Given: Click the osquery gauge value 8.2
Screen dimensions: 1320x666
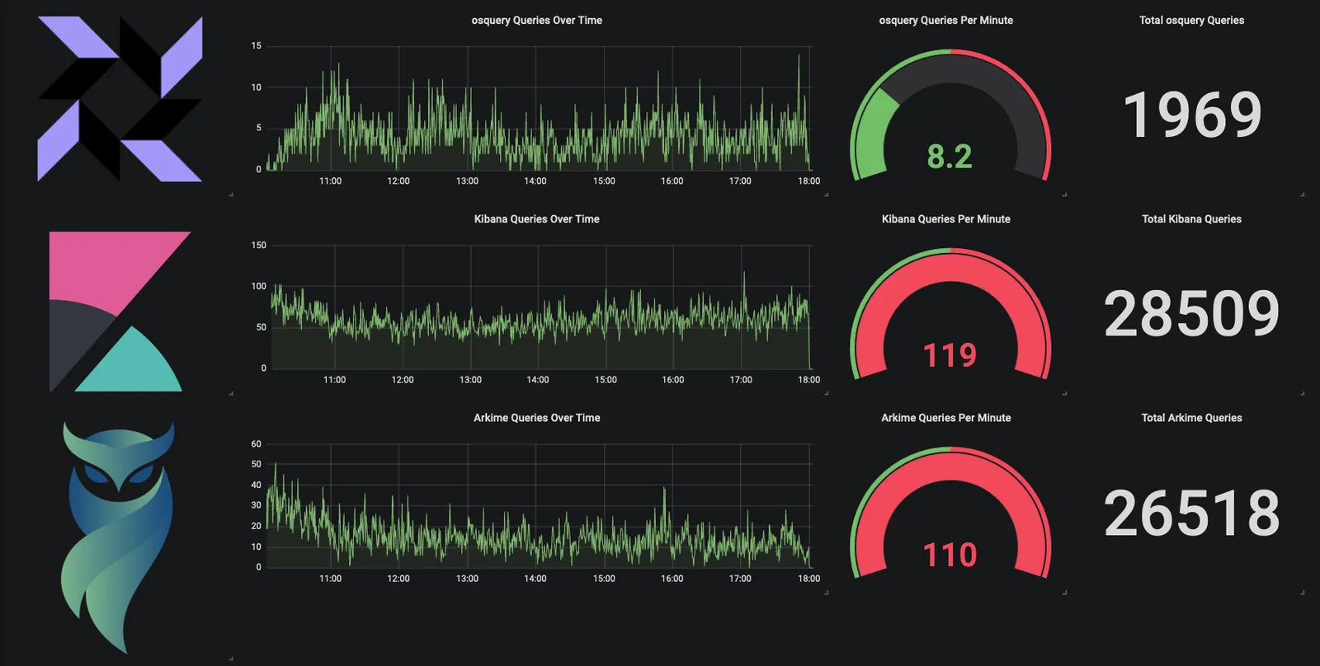Looking at the screenshot, I should [x=950, y=156].
